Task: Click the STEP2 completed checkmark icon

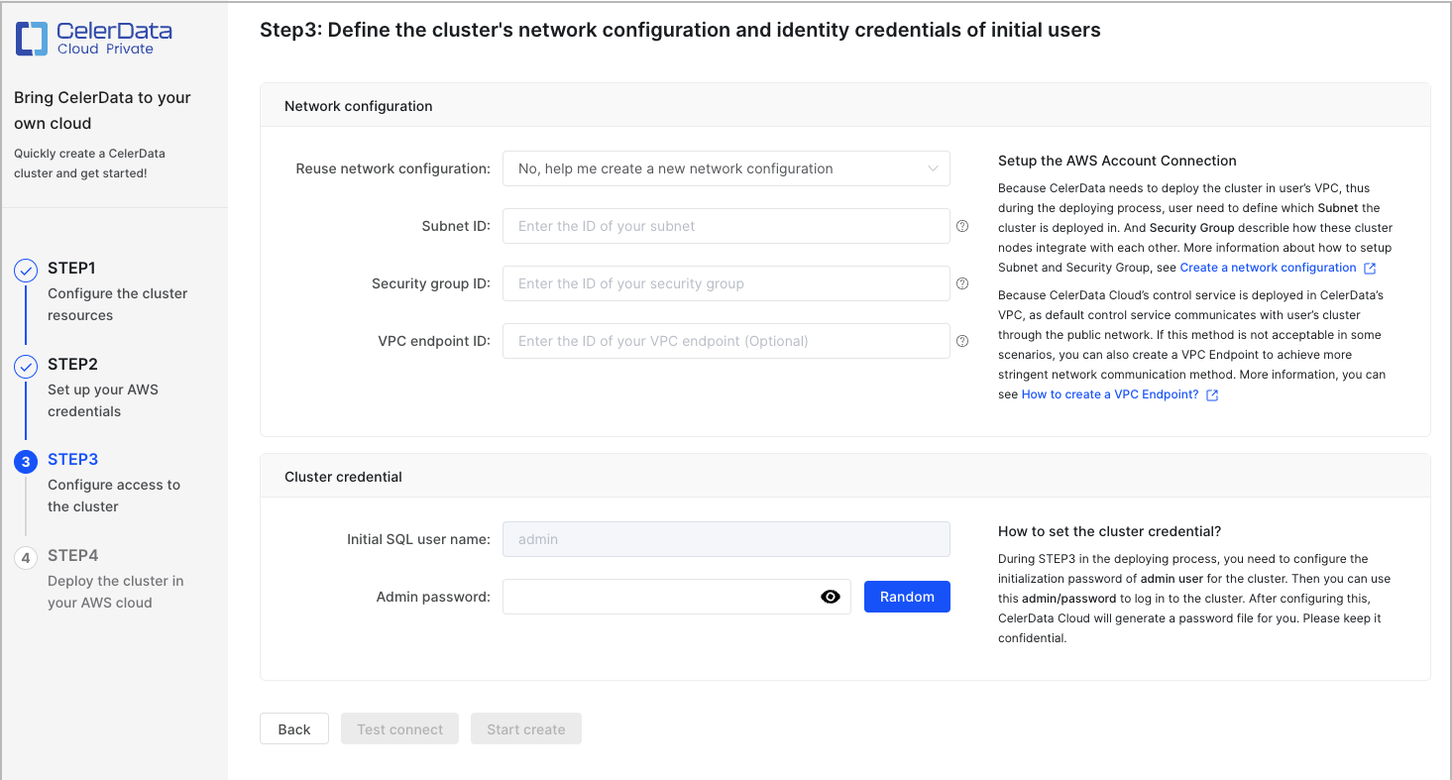Action: (26, 364)
